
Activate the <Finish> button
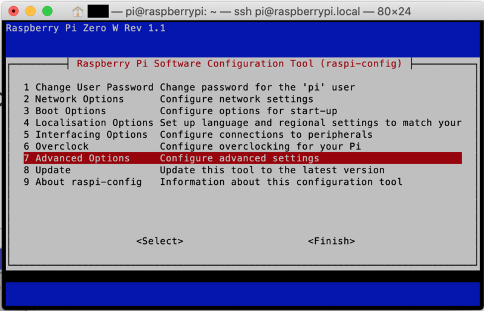point(332,241)
